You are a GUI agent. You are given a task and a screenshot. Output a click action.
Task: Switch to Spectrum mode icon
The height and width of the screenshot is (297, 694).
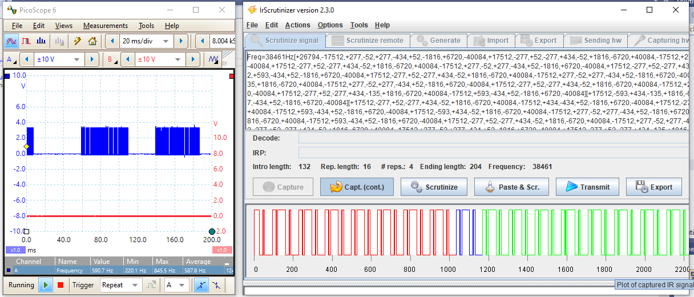[41, 41]
